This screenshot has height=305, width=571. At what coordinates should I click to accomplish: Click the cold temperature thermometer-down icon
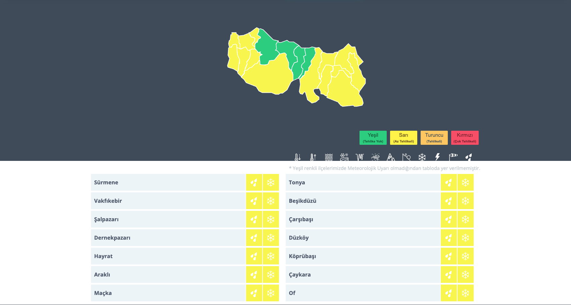click(297, 157)
